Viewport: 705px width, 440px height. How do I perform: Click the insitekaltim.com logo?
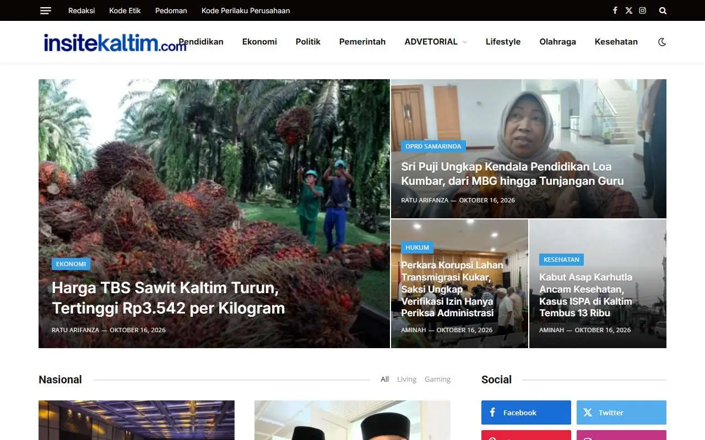click(x=115, y=42)
